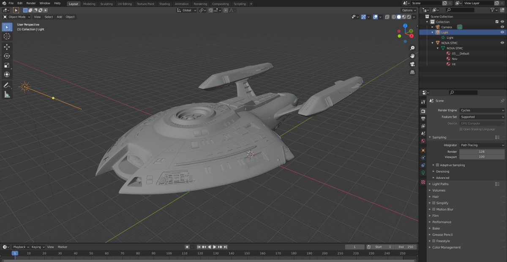Viewport: 507px width, 262px height.
Task: Toggle Collection exclude checkbox in outliner
Action: 497,22
